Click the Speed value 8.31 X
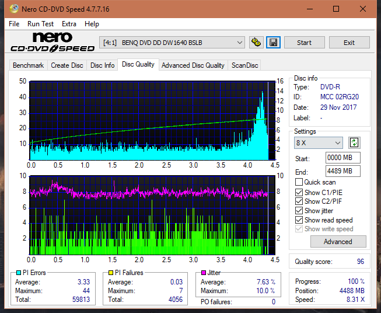Screen dimensions: 381x313 (355, 300)
